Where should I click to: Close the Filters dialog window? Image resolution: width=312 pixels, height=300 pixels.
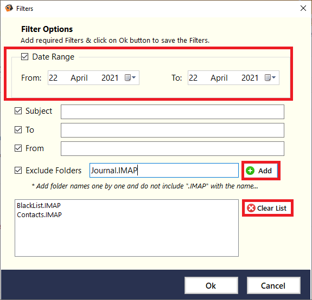point(303,8)
